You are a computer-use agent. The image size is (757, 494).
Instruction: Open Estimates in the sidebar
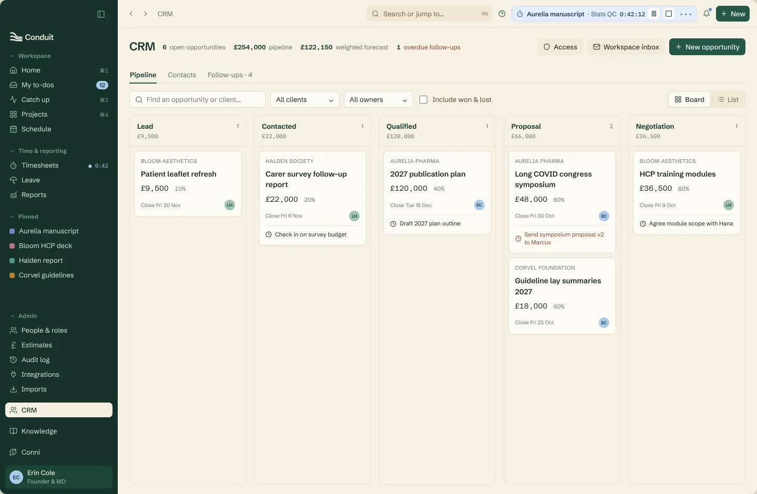[x=59, y=345]
